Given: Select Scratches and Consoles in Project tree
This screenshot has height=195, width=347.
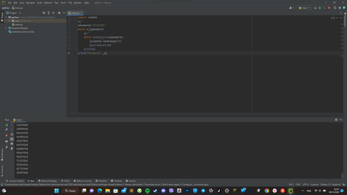Looking at the screenshot, I should pos(21,32).
